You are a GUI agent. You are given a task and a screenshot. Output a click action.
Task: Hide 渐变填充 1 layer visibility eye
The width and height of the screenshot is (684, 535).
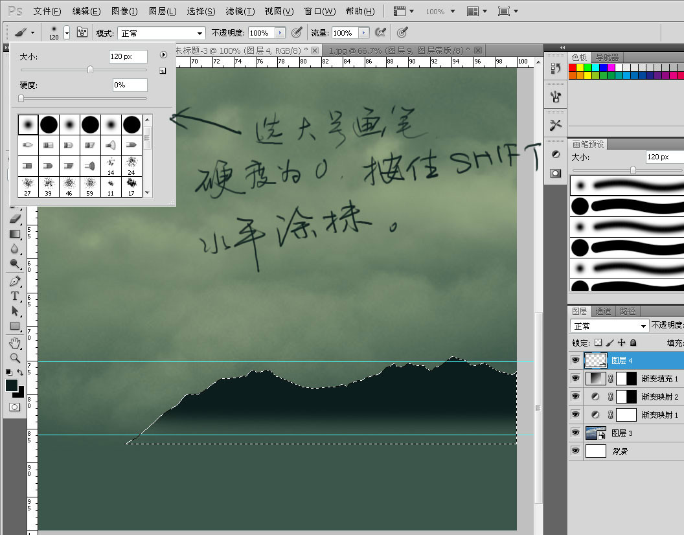[x=575, y=378]
